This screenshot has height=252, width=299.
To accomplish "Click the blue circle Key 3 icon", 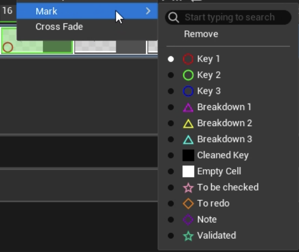I will tap(188, 91).
